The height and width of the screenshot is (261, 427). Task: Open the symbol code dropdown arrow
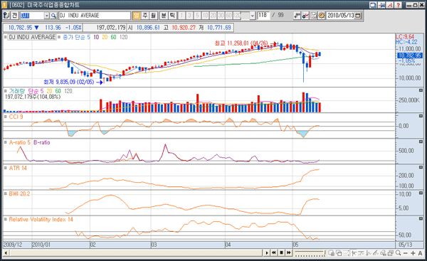47,16
